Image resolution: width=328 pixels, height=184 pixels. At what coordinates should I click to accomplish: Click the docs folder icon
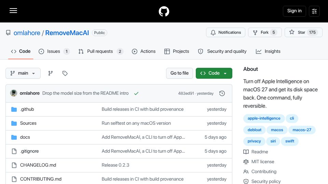click(14, 137)
